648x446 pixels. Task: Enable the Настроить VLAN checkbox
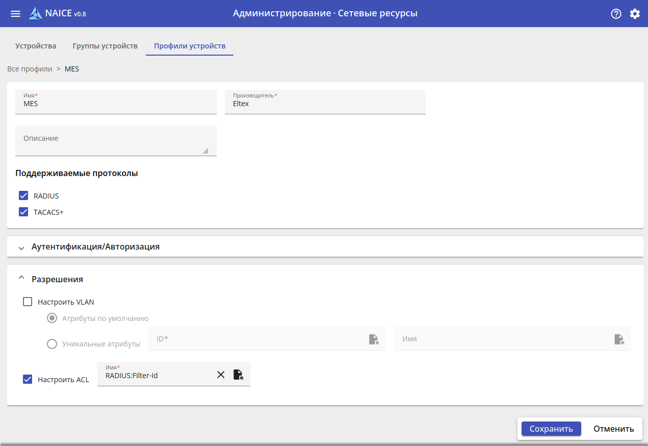[x=28, y=302]
